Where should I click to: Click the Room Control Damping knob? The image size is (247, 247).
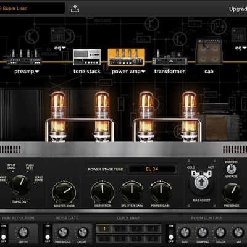click(x=203, y=232)
